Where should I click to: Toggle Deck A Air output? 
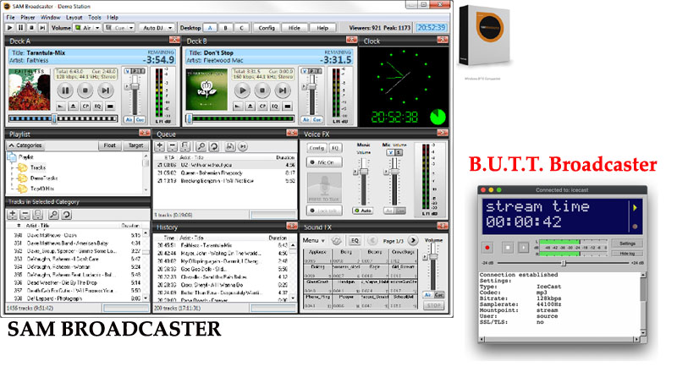pos(129,119)
